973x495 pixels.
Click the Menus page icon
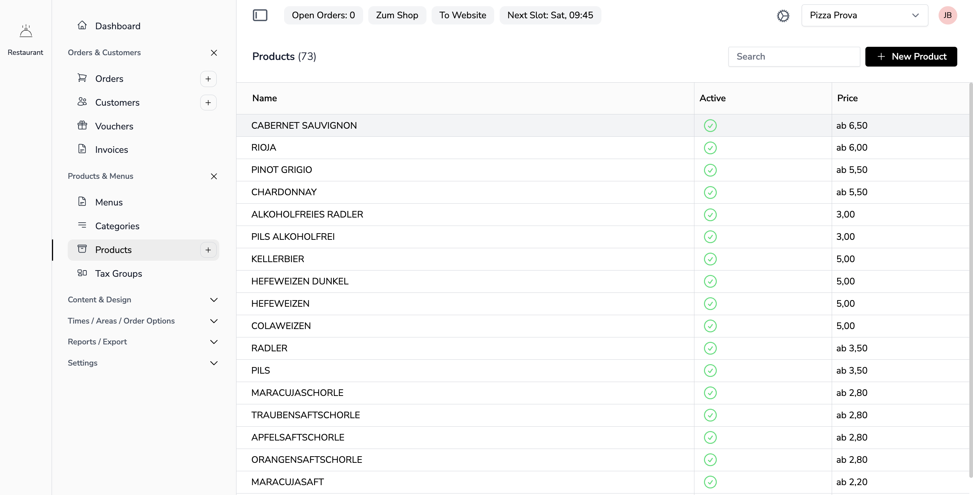(x=82, y=201)
